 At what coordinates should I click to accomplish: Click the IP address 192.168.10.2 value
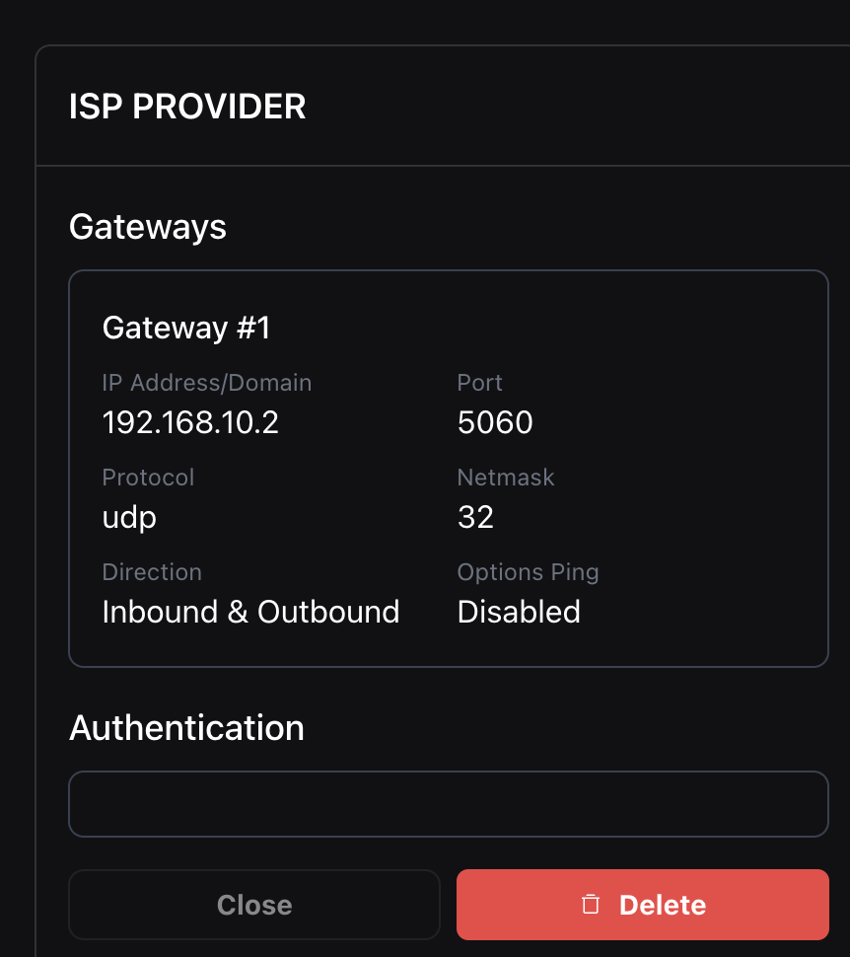coord(190,423)
